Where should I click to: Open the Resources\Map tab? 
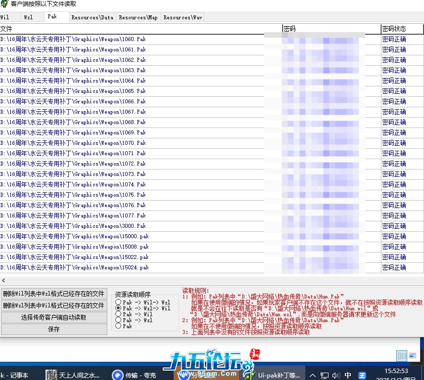[x=139, y=17]
